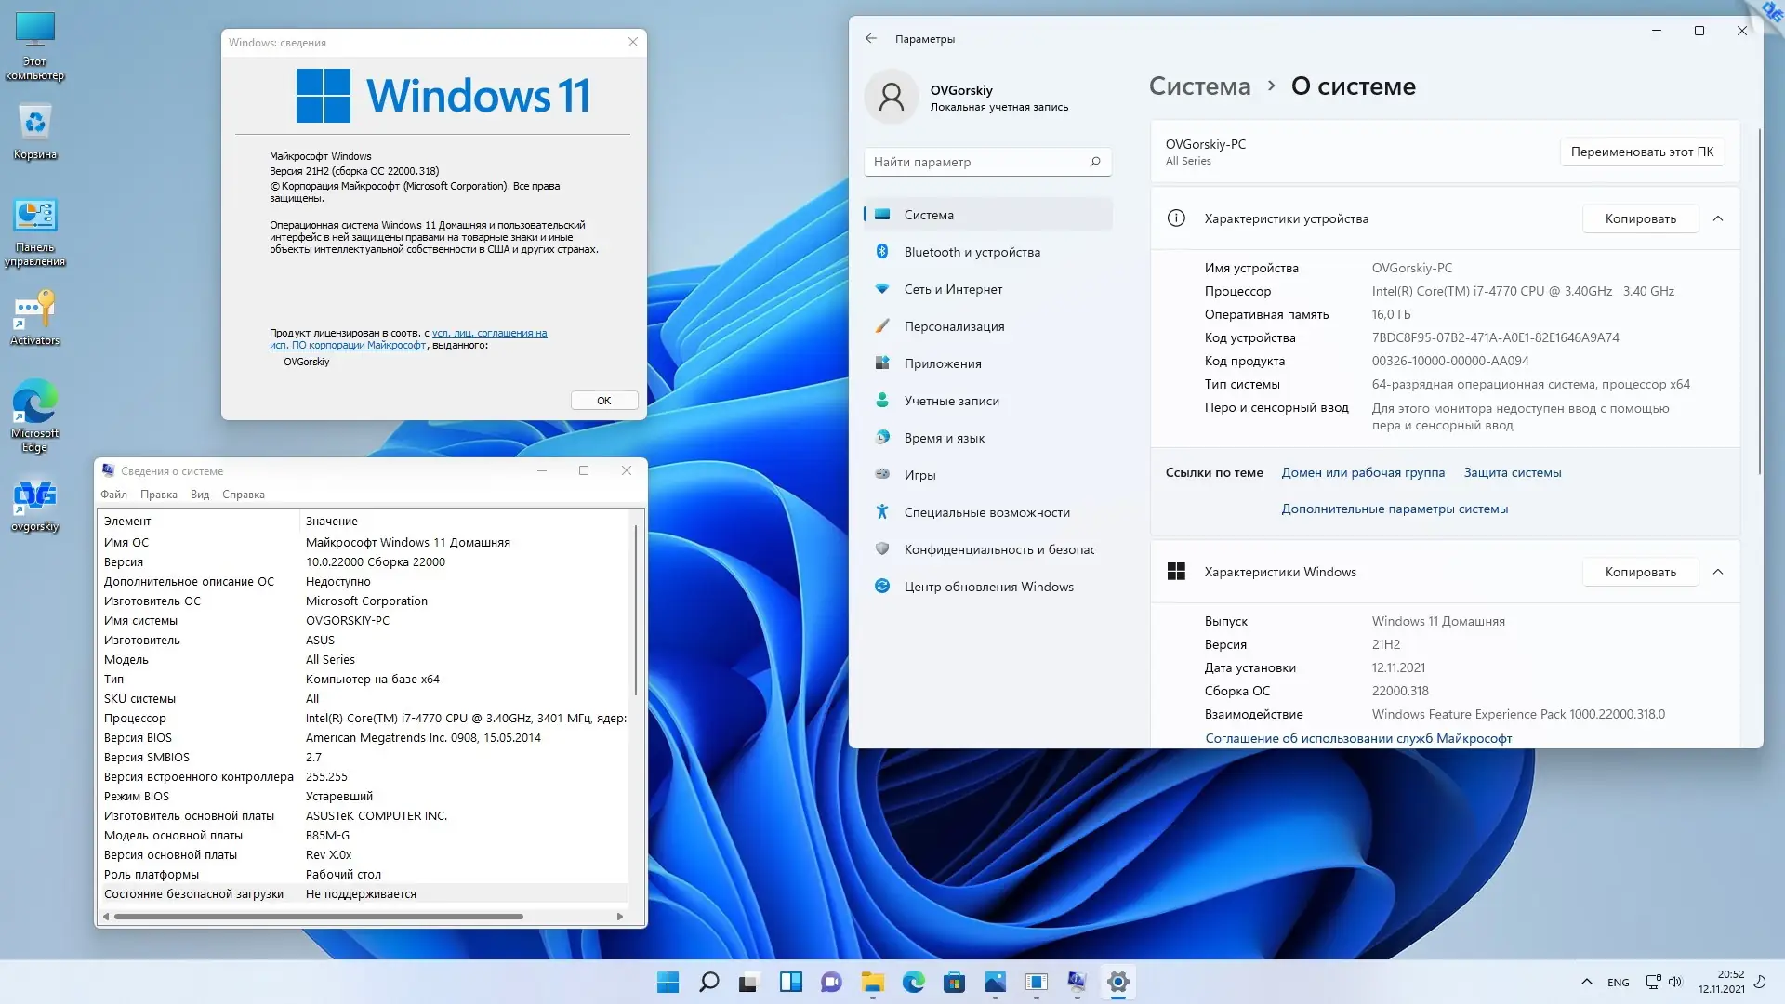The height and width of the screenshot is (1004, 1785).
Task: Click horizontal scrollbar in system info window
Action: point(318,917)
